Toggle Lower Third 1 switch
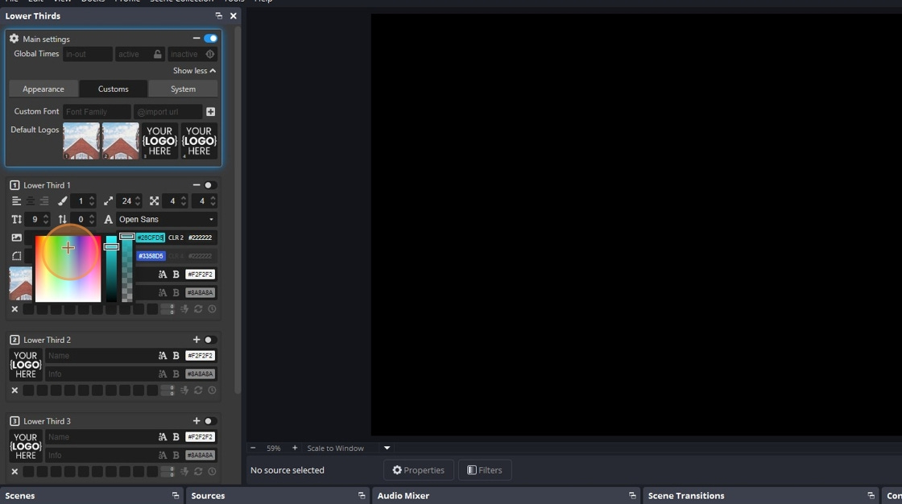Screen dimensions: 902x504 [210, 185]
